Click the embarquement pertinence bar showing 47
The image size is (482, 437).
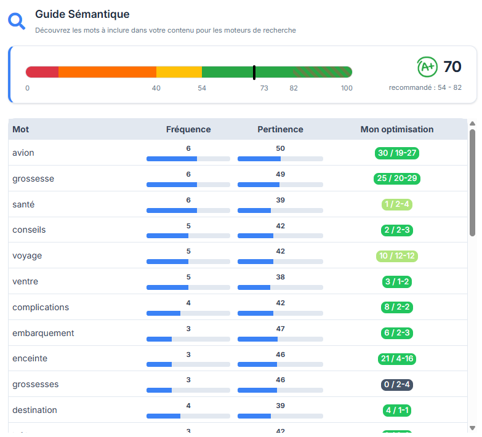tap(280, 339)
